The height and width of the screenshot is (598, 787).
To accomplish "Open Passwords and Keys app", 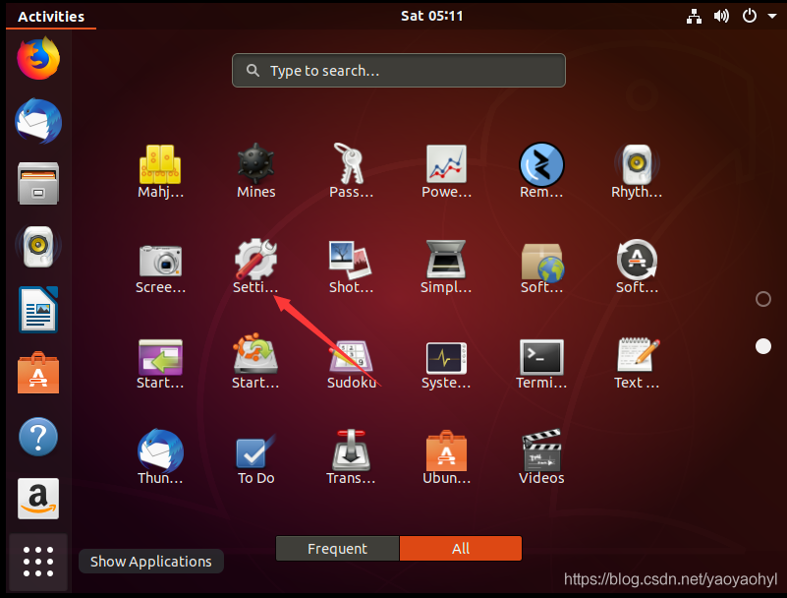I will click(351, 171).
